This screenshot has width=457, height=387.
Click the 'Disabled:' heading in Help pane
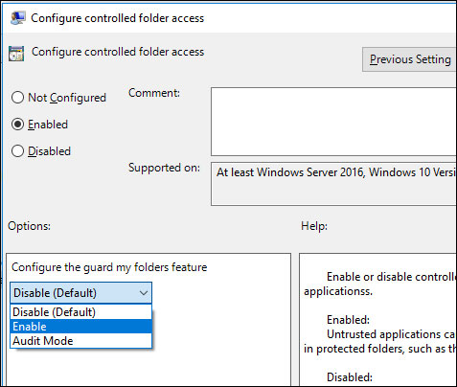point(350,377)
